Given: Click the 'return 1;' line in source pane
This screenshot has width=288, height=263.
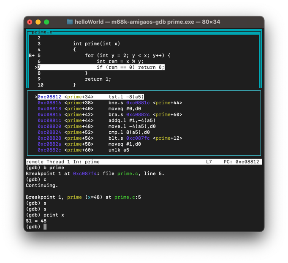Looking at the screenshot, I should pos(98,79).
